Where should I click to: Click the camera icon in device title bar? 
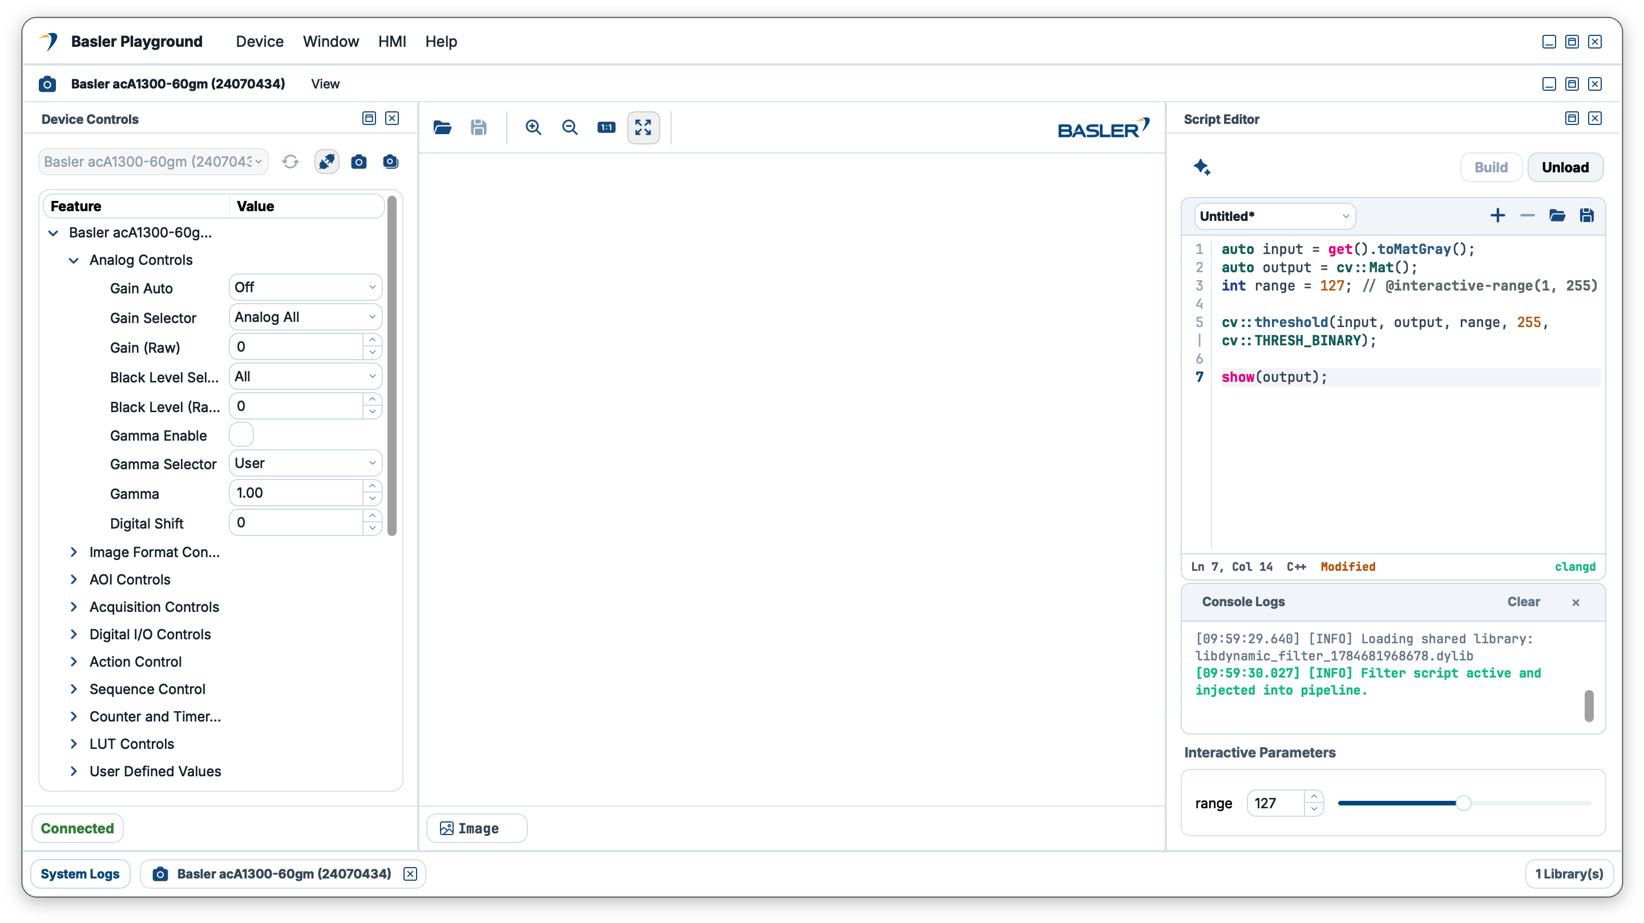pyautogui.click(x=47, y=83)
